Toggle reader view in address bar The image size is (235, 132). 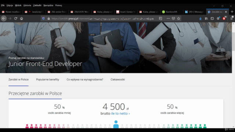pos(160,19)
